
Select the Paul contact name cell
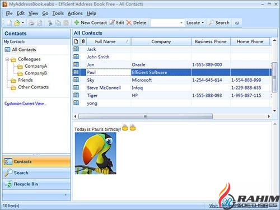[109, 72]
